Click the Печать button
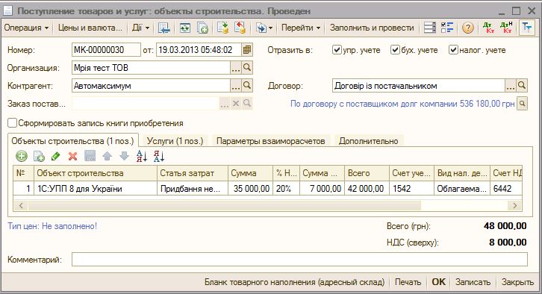Image resolution: width=542 pixels, height=294 pixels. point(408,282)
